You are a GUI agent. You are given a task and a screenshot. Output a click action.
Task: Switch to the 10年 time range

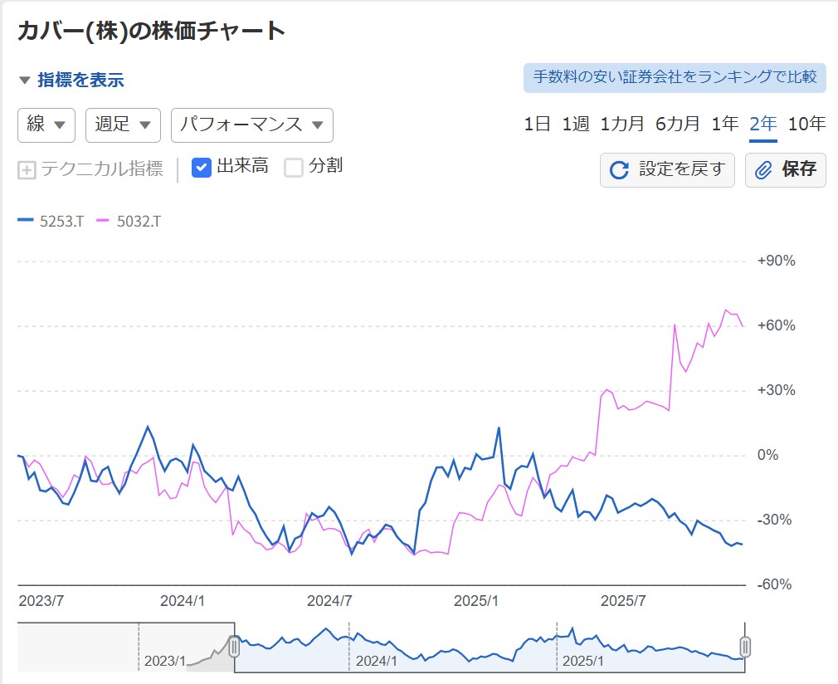pyautogui.click(x=806, y=125)
